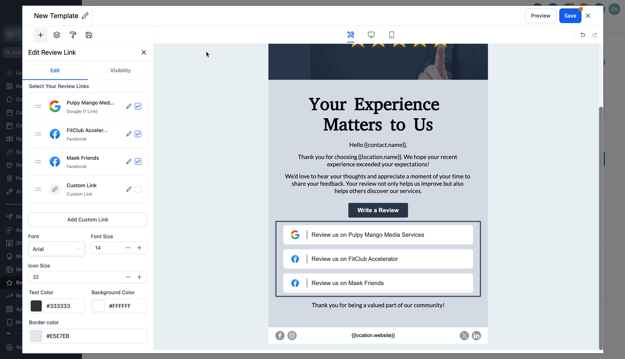
Task: Open the add elements plus tool
Action: coord(41,35)
